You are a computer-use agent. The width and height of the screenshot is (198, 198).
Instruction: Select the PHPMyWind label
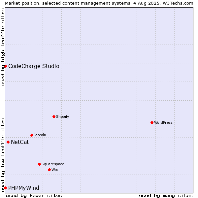[x=24, y=188]
